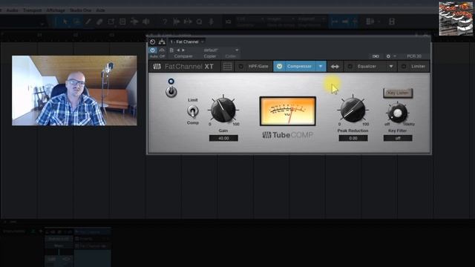Enable the Equalizer power button
This screenshot has width=475, height=267.
tap(350, 66)
